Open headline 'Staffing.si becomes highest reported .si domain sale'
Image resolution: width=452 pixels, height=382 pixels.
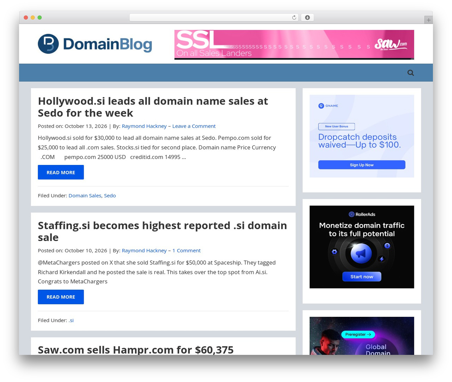point(162,232)
